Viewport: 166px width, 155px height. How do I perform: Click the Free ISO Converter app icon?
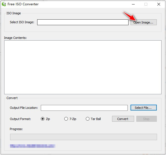(x=4, y=4)
